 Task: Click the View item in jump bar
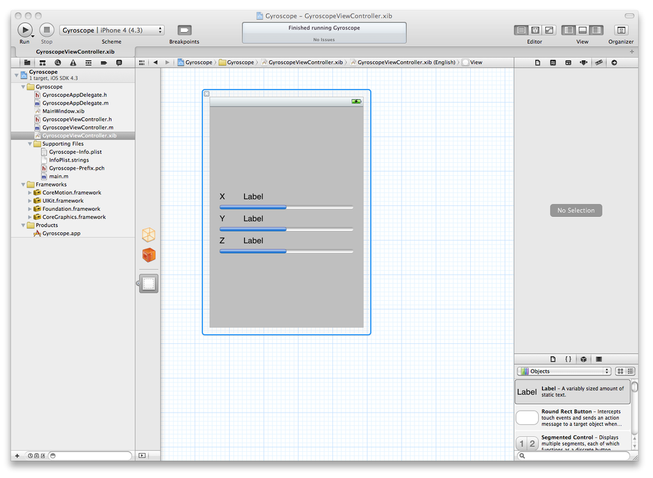click(x=472, y=63)
